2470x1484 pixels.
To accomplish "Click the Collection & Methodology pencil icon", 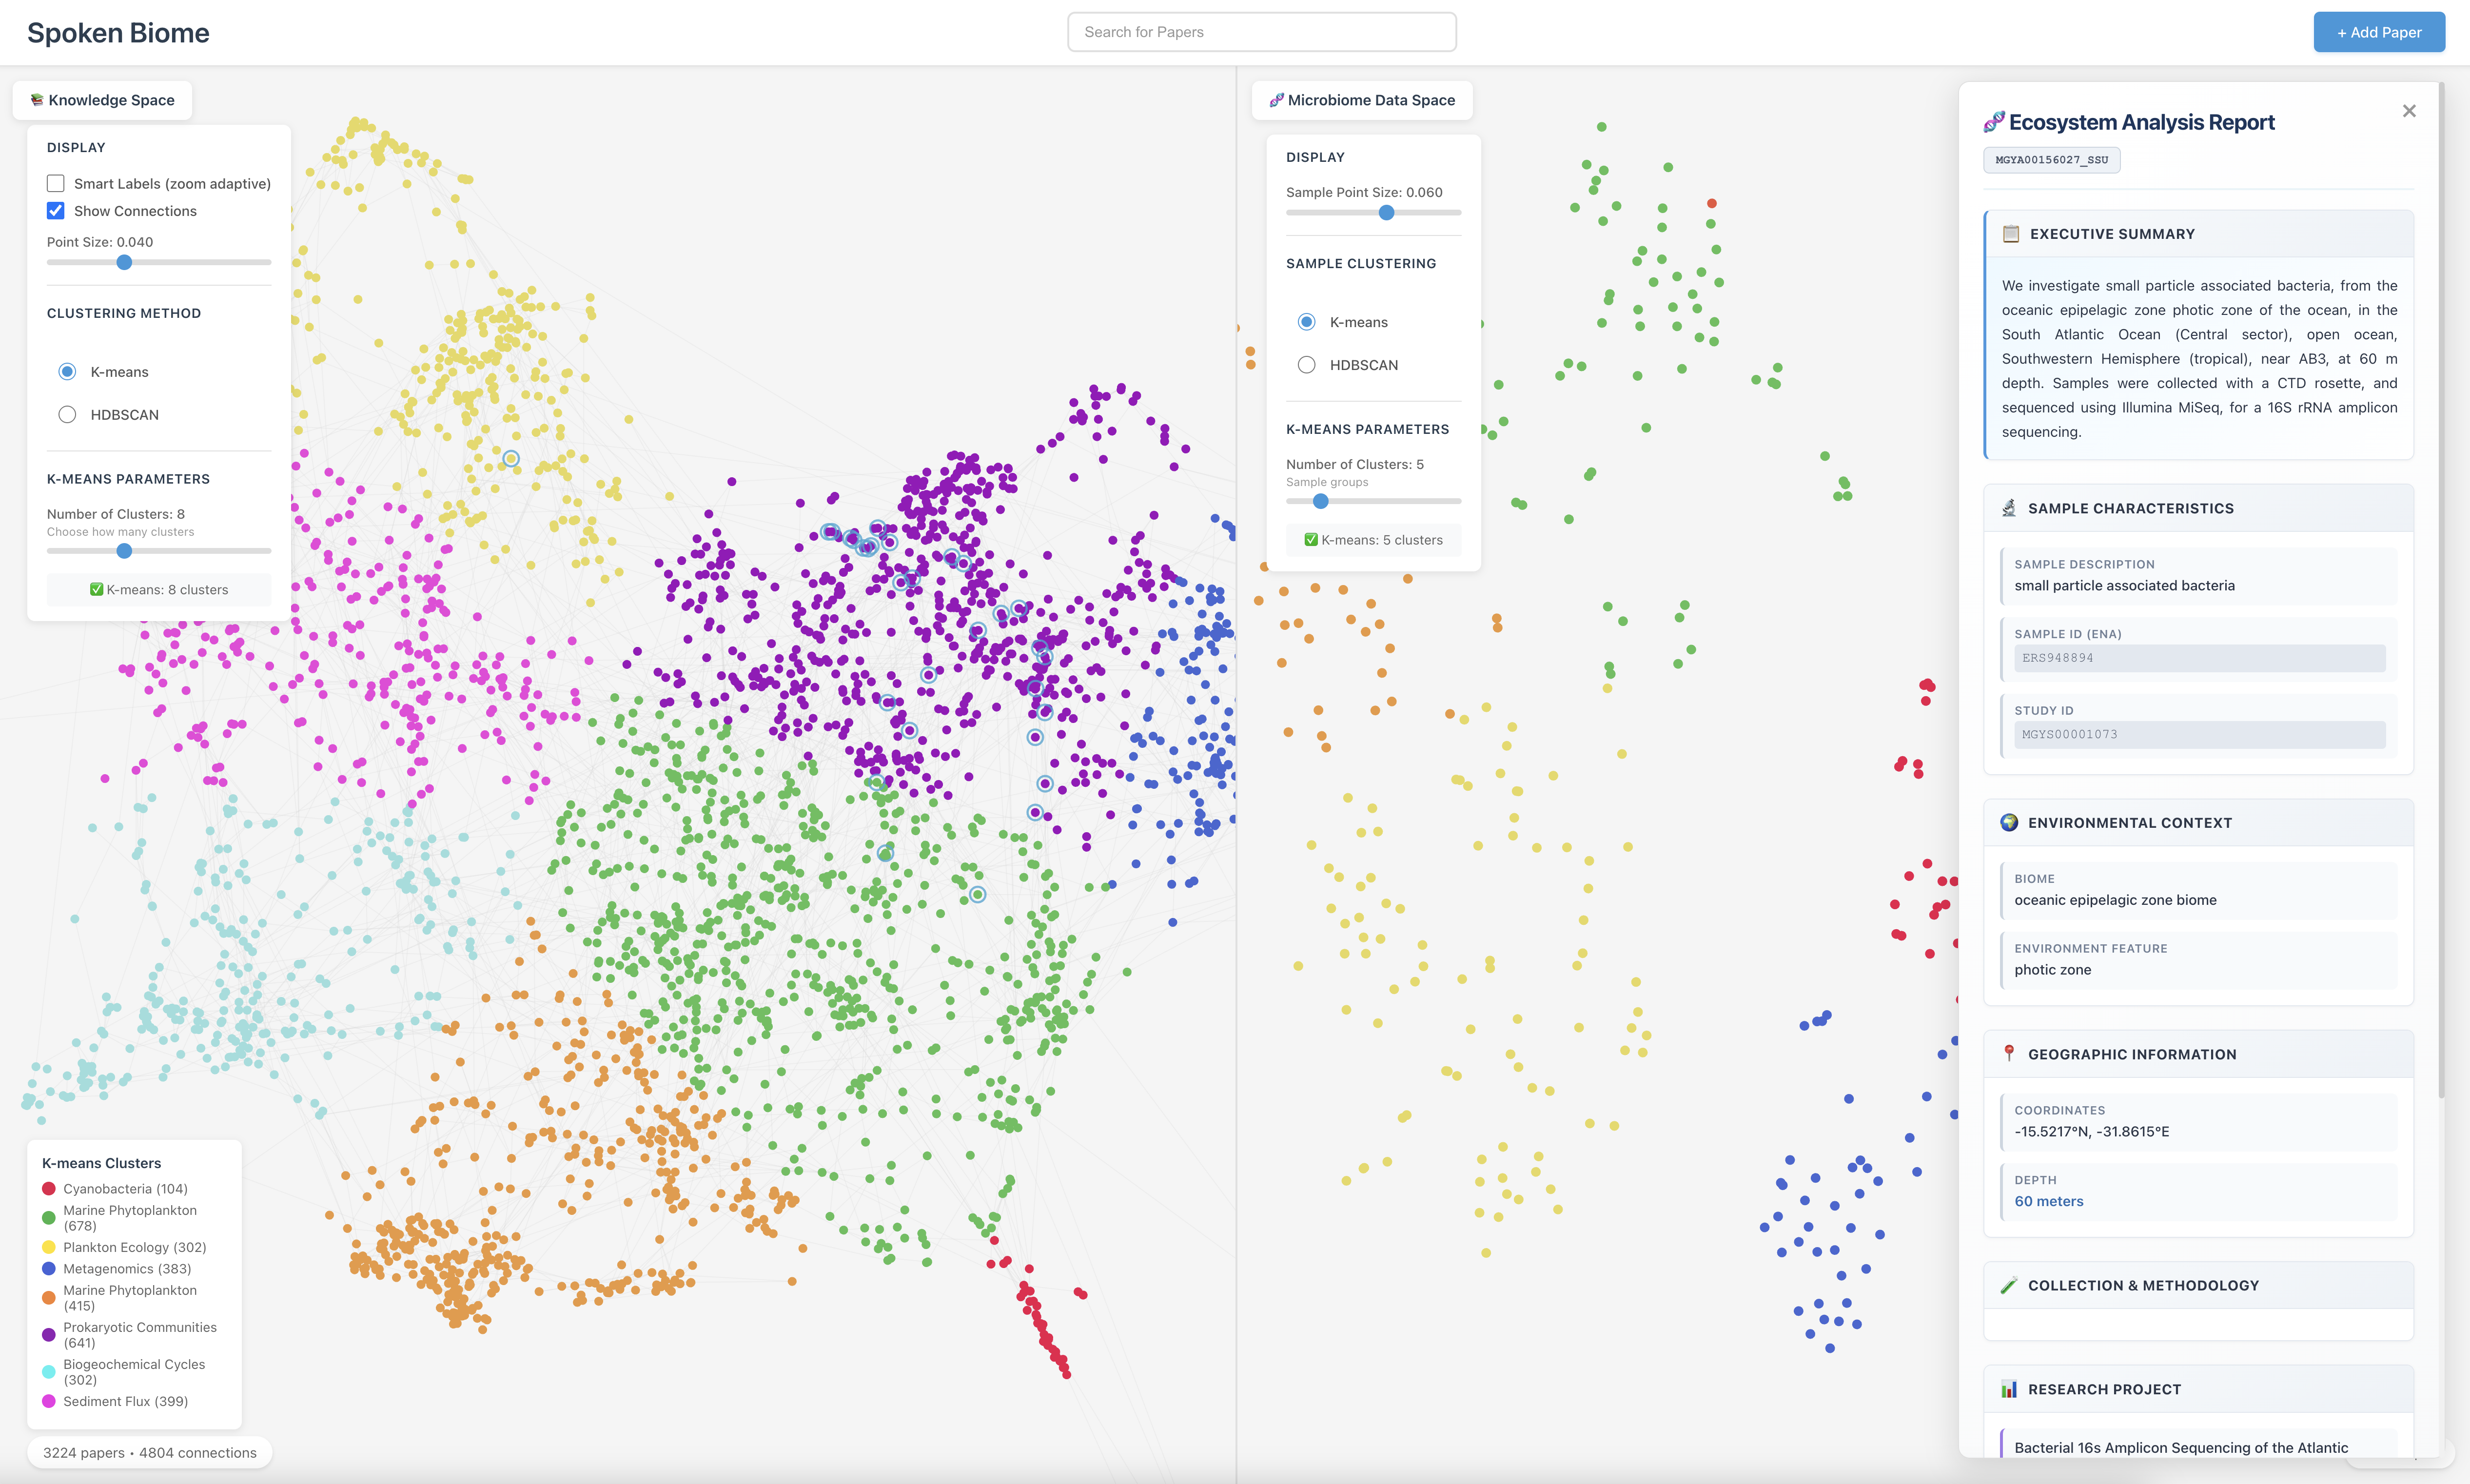I will click(2011, 1285).
